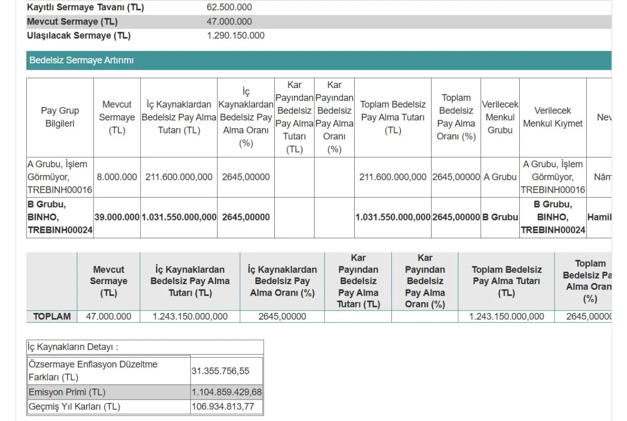Click the A Grubu TREBINH00016 row label cell

60,177
